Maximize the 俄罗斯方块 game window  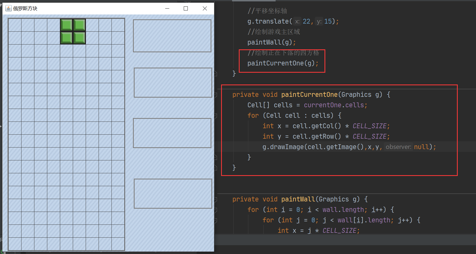click(186, 8)
